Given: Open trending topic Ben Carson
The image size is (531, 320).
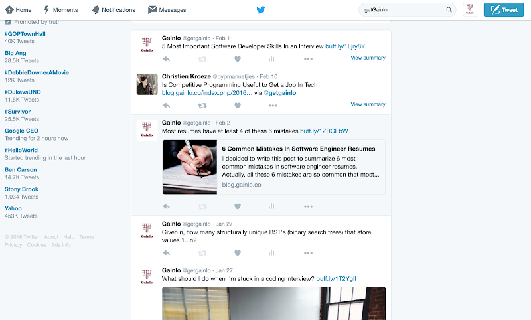Looking at the screenshot, I should coord(21,170).
